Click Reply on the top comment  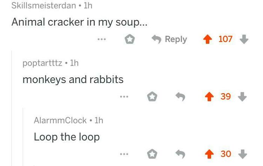click(x=169, y=39)
